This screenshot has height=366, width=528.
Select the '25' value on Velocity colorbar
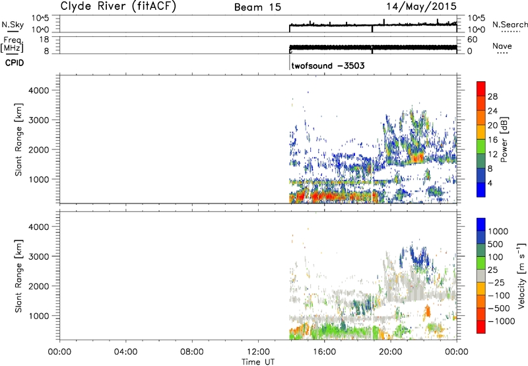[x=492, y=270]
